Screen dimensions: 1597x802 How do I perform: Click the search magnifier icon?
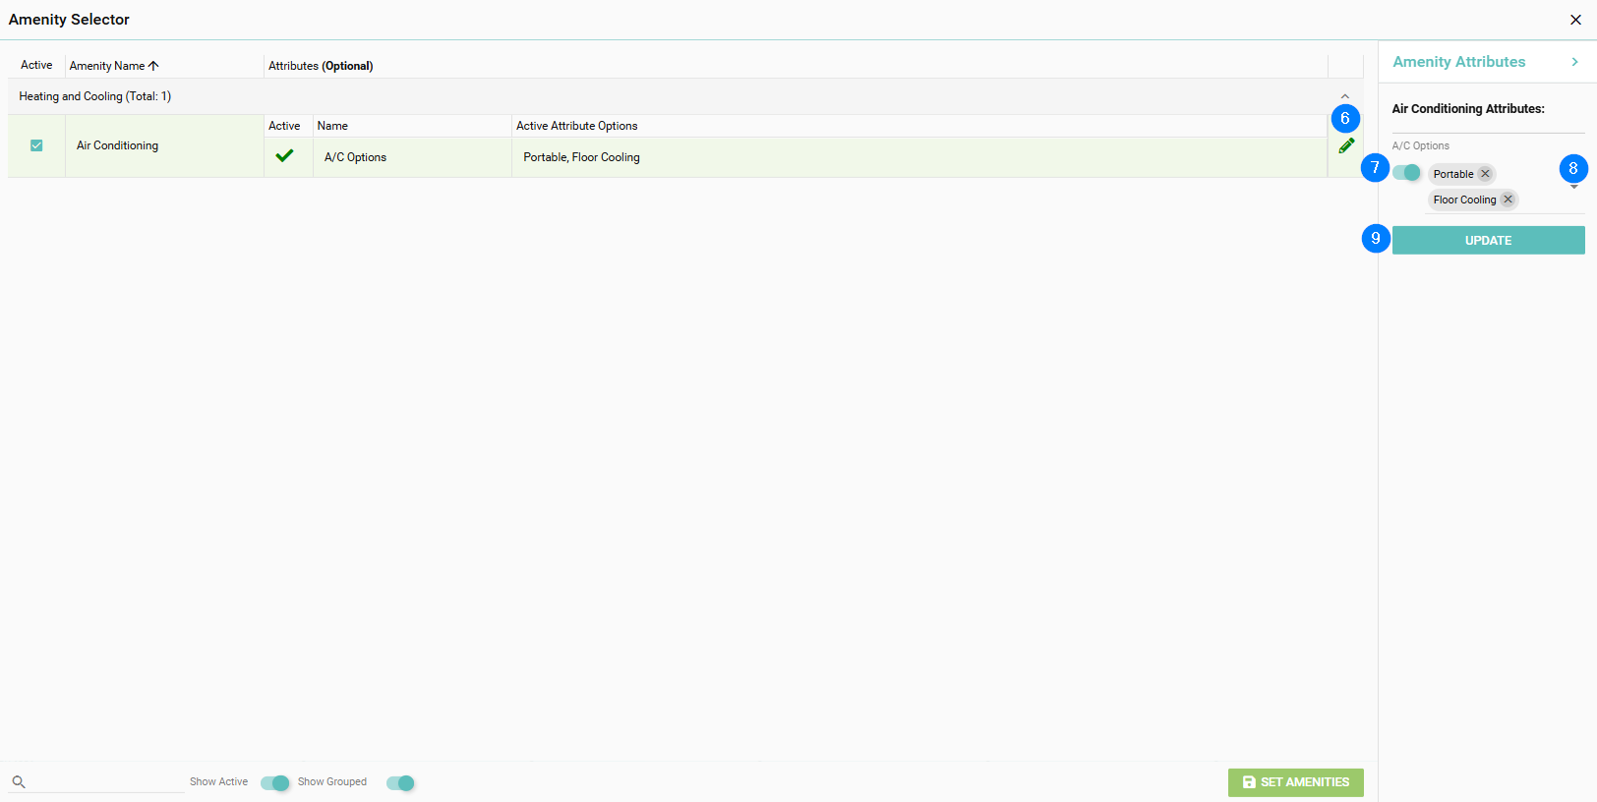tap(19, 782)
